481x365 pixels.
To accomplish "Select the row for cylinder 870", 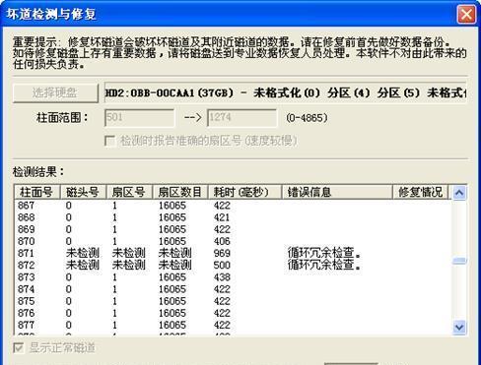I will tap(233, 241).
